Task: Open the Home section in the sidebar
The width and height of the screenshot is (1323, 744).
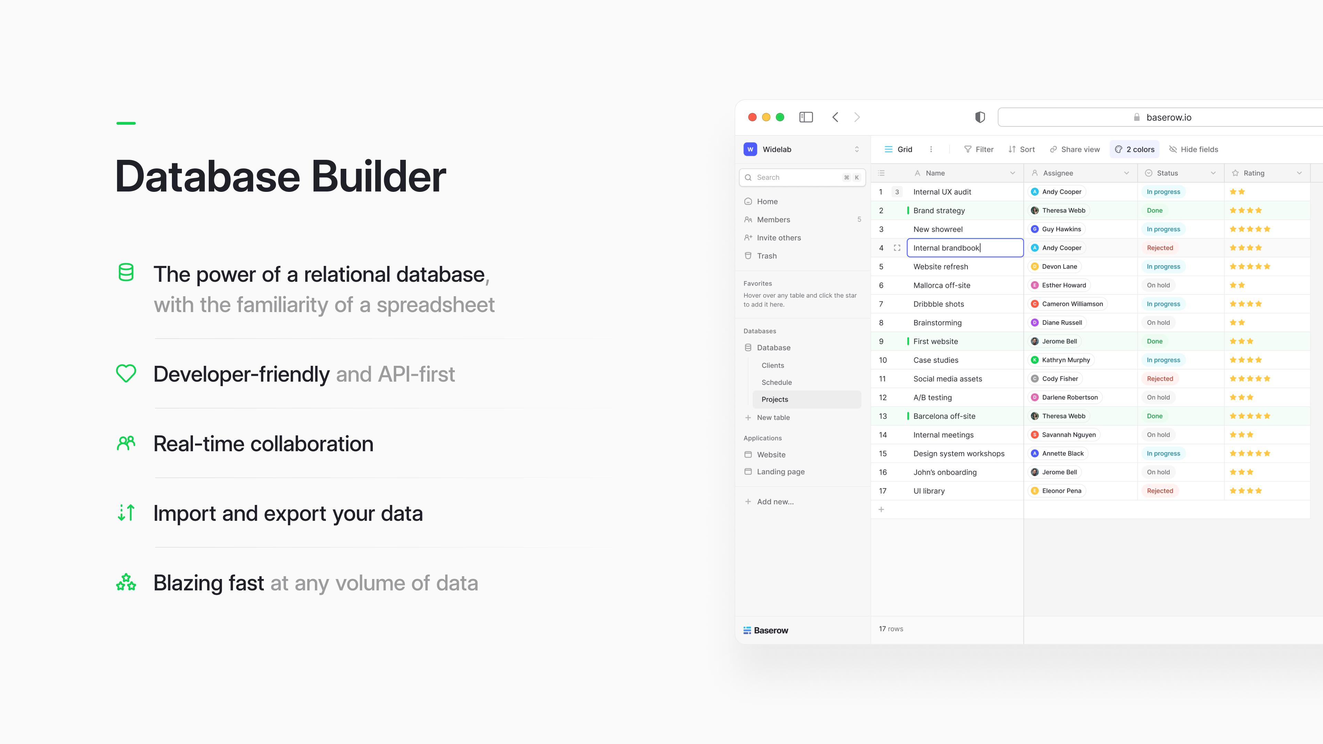Action: [x=749, y=201]
